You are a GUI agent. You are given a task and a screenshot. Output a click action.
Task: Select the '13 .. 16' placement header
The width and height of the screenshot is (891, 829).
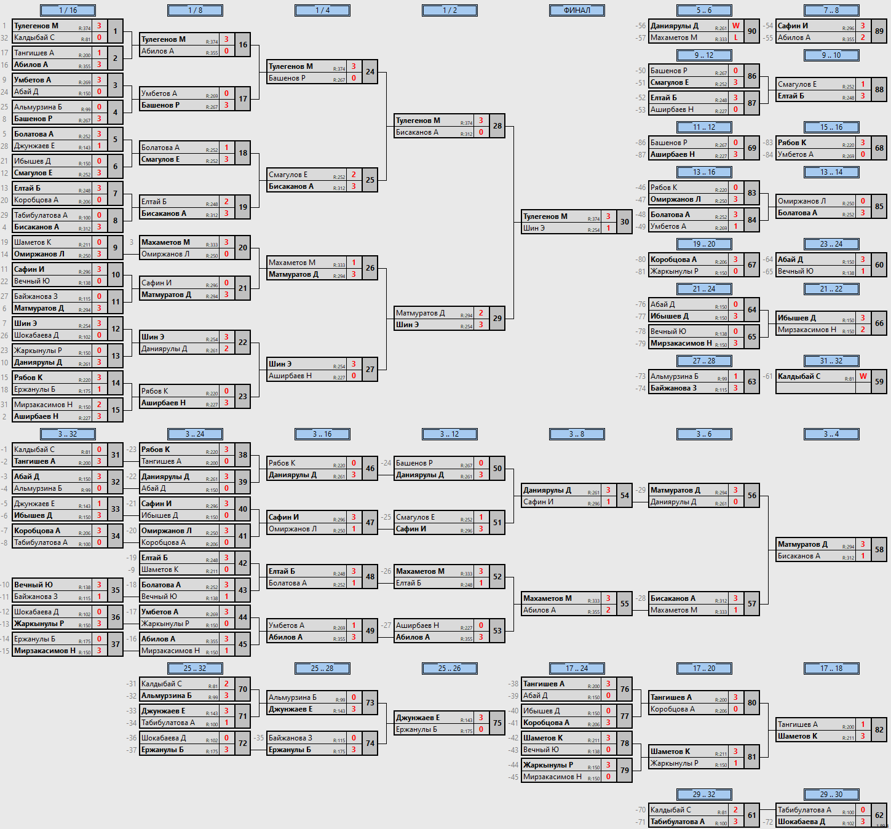coord(704,172)
